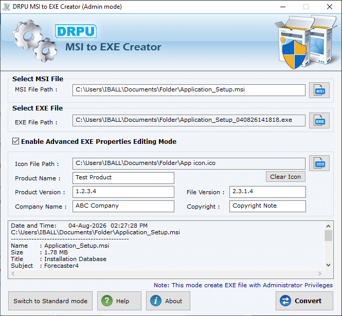
Task: Focus the EXE File Path field
Action: [x=189, y=120]
